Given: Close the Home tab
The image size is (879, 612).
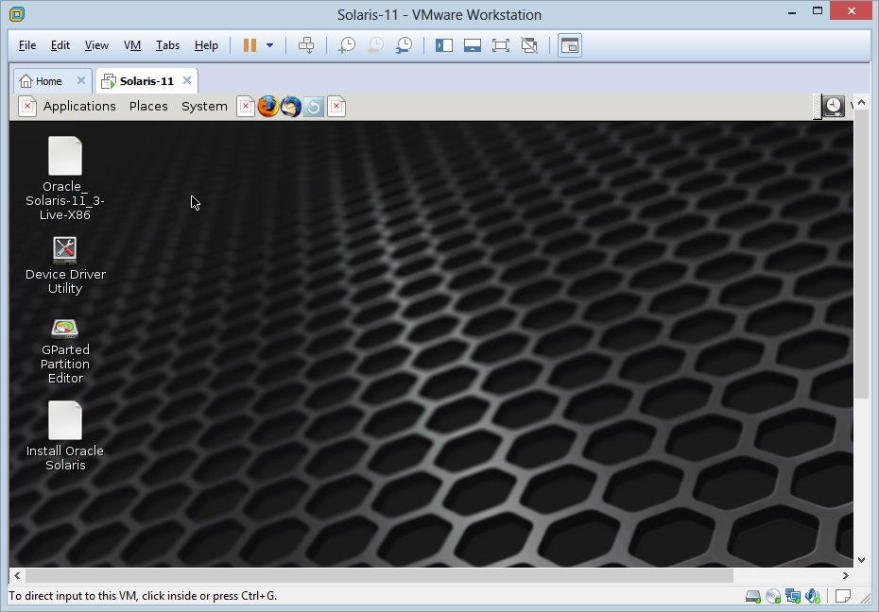Looking at the screenshot, I should (x=81, y=80).
